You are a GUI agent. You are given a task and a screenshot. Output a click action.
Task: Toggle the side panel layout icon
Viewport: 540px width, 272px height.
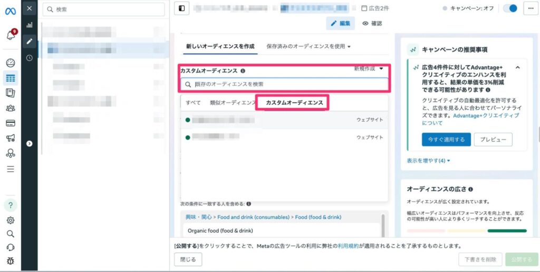[x=182, y=8]
